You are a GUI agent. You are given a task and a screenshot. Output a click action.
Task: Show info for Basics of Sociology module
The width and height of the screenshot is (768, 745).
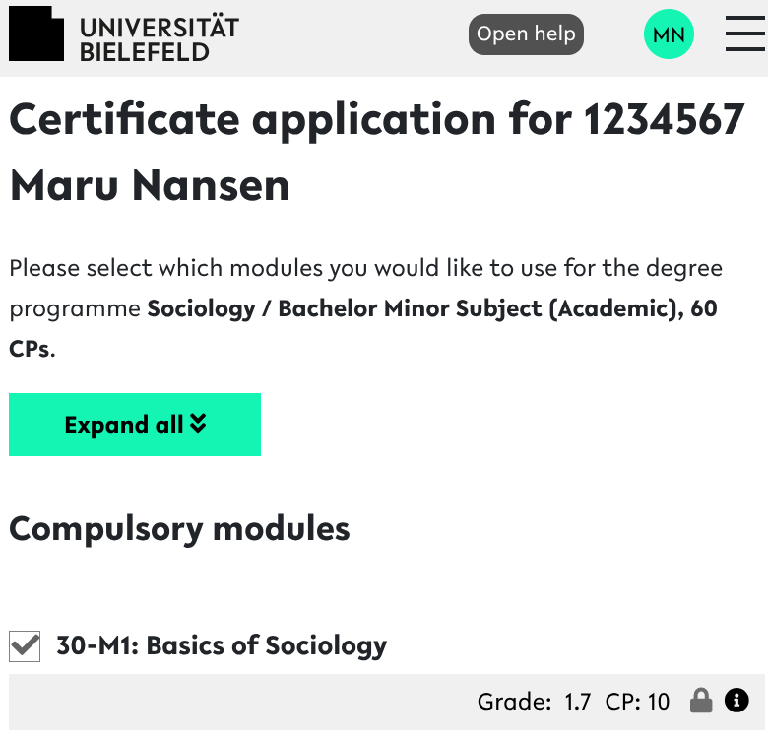coord(736,701)
